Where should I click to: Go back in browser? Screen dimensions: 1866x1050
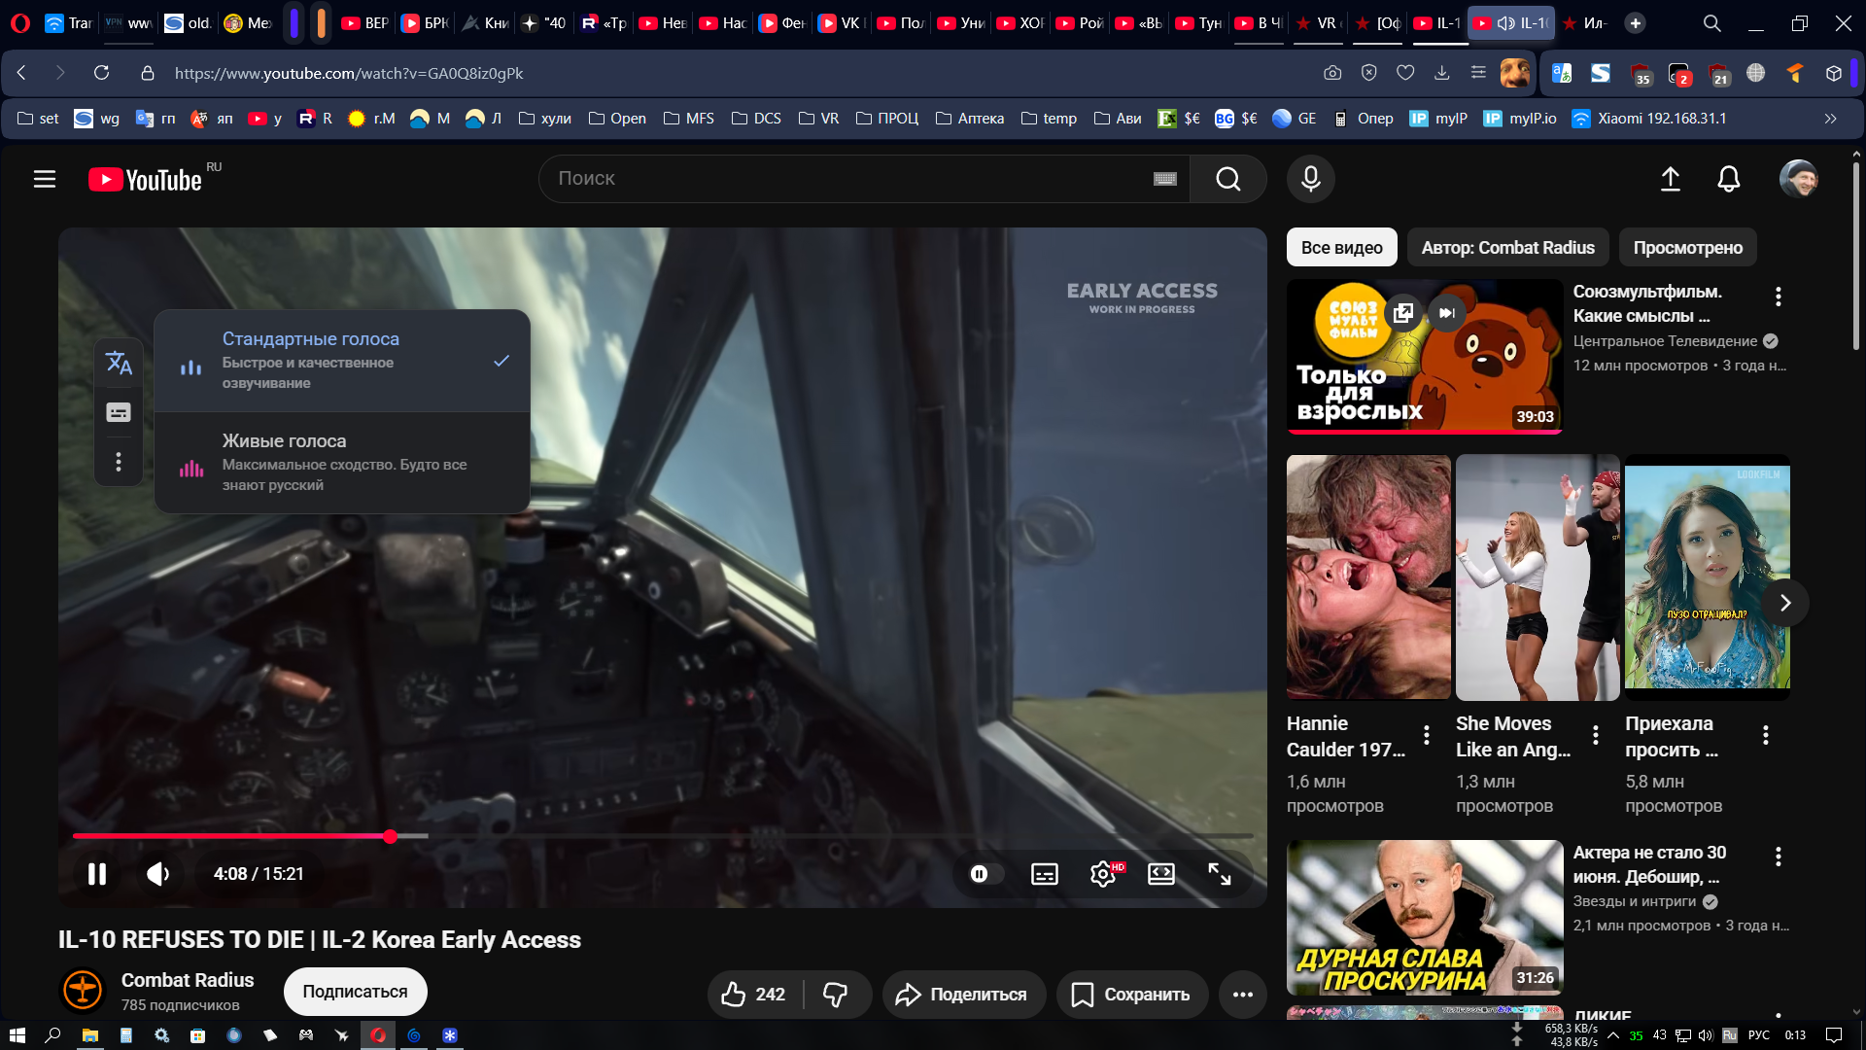(21, 73)
